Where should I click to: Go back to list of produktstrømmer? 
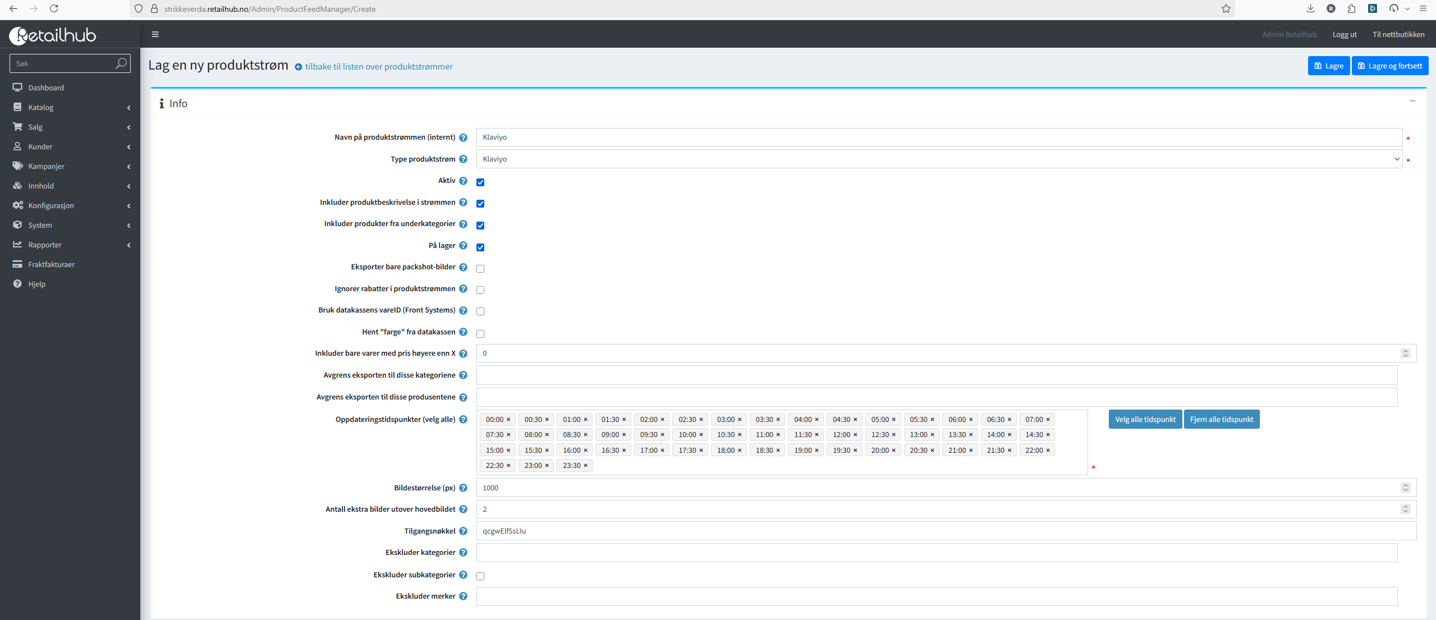tap(378, 67)
